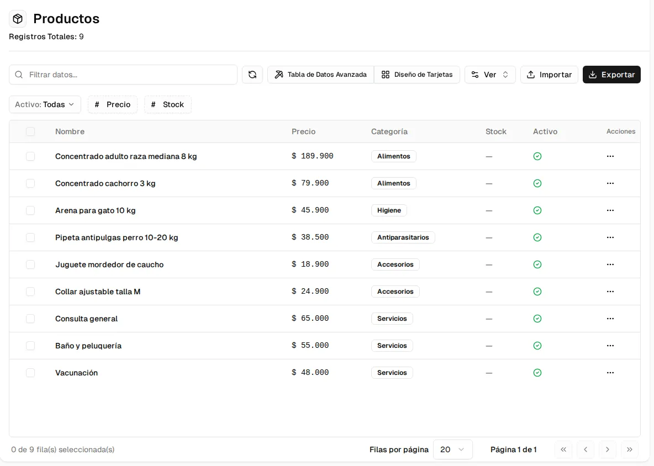Open actions menu for Consulta general
Screen dimensions: 654x466
(610, 319)
